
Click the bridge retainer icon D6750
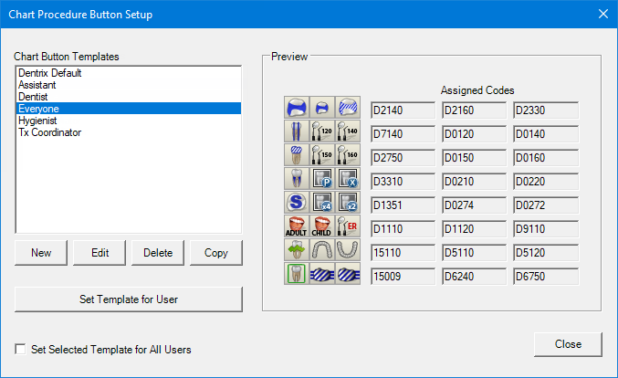[348, 273]
